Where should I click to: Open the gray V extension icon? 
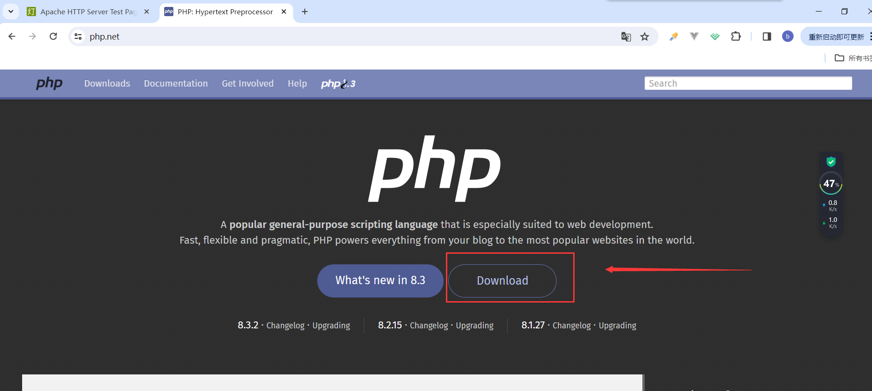pos(694,36)
